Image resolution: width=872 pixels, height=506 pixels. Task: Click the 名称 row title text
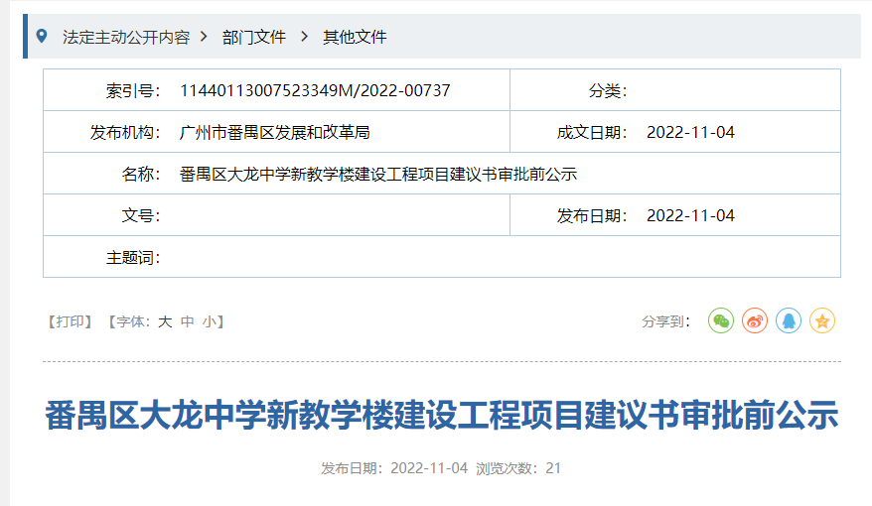[x=378, y=174]
